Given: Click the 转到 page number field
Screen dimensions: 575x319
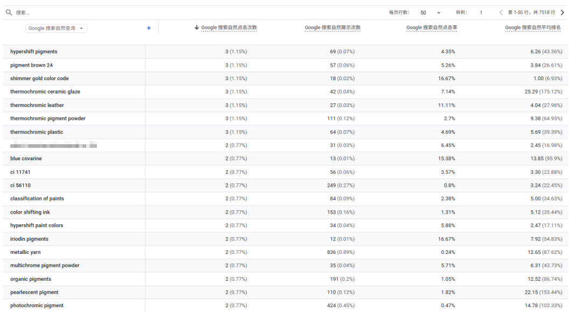Looking at the screenshot, I should click(481, 12).
